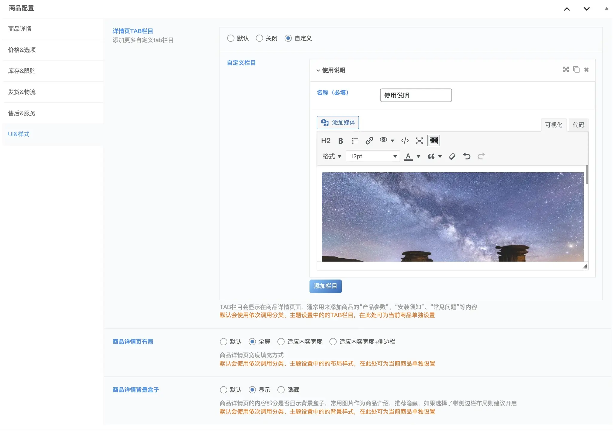
Task: Select 隐藏 for 商品详情背景盒子
Action: [x=281, y=390]
